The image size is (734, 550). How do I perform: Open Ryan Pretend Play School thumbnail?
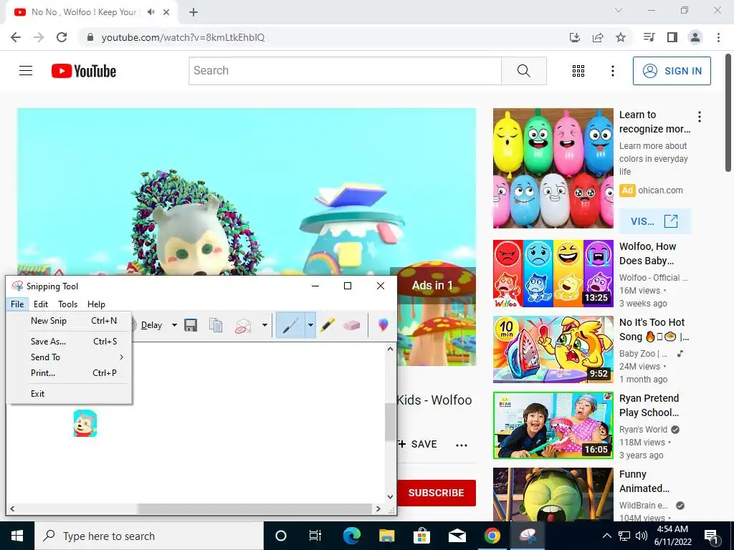pyautogui.click(x=553, y=425)
